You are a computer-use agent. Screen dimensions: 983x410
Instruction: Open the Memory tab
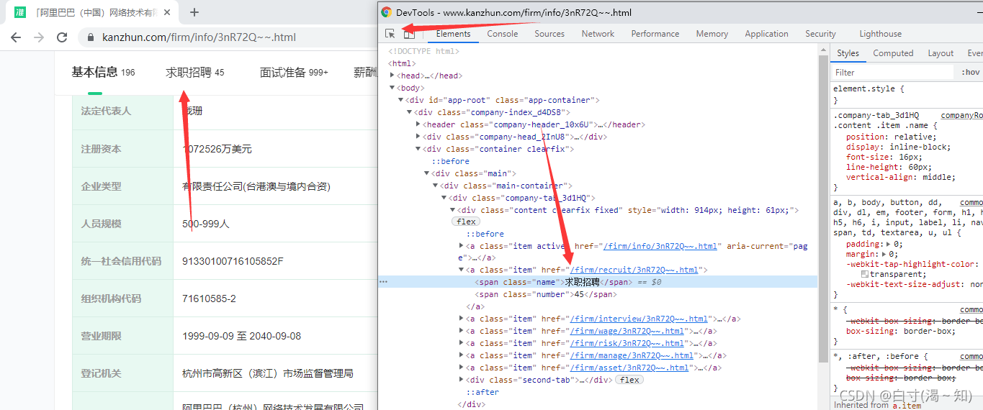[712, 34]
